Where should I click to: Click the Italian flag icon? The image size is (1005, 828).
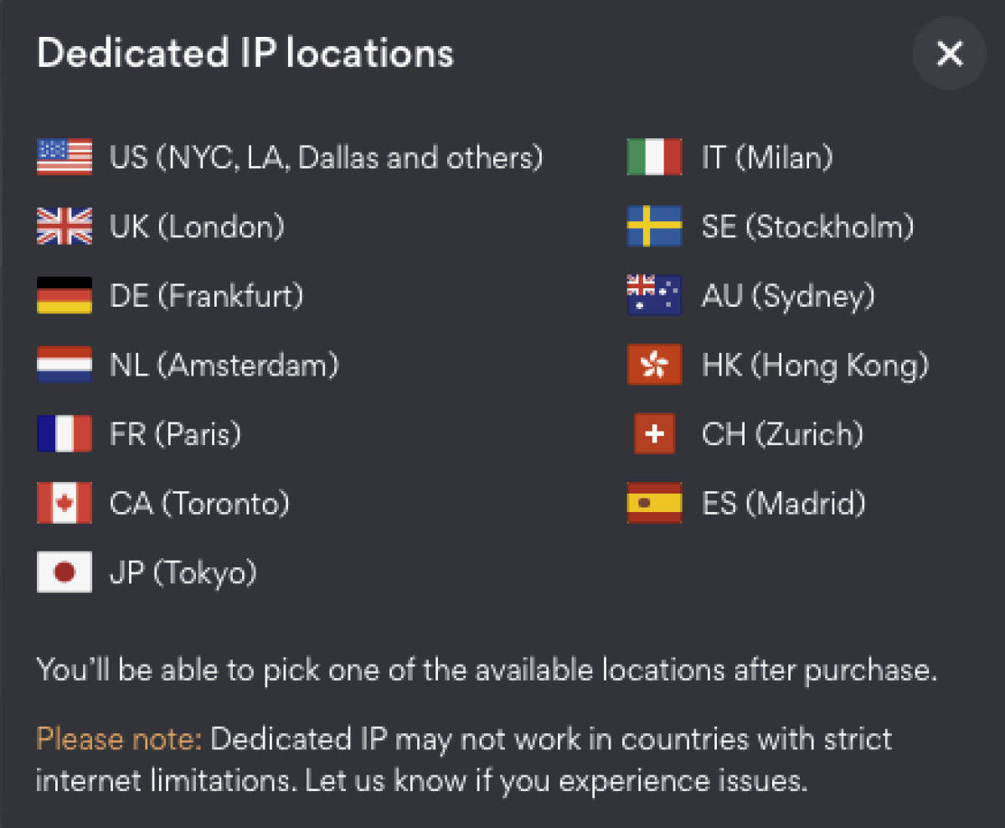coord(654,158)
